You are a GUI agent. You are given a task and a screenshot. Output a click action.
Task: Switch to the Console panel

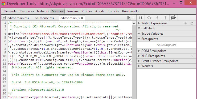113,11
